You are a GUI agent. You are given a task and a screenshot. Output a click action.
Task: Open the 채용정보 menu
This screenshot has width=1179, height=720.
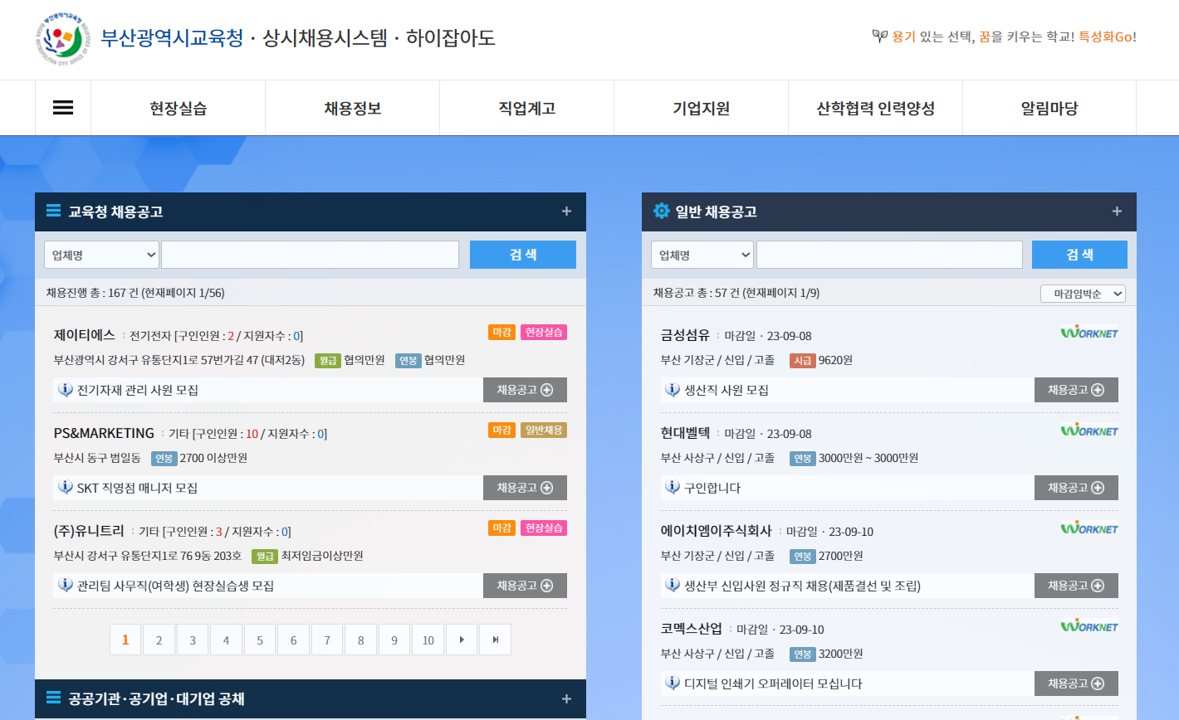352,108
